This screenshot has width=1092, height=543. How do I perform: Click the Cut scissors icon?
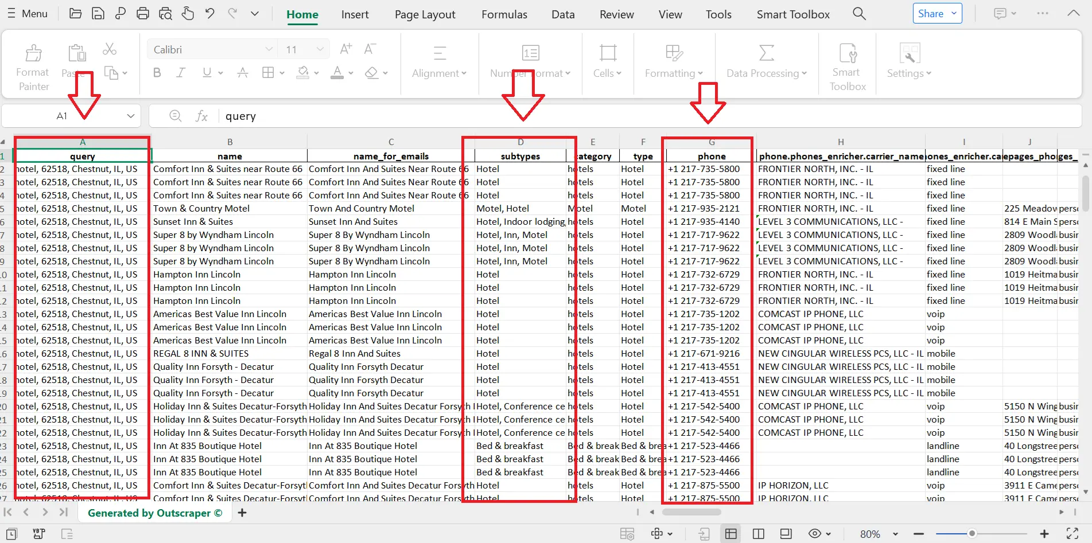[x=109, y=49]
